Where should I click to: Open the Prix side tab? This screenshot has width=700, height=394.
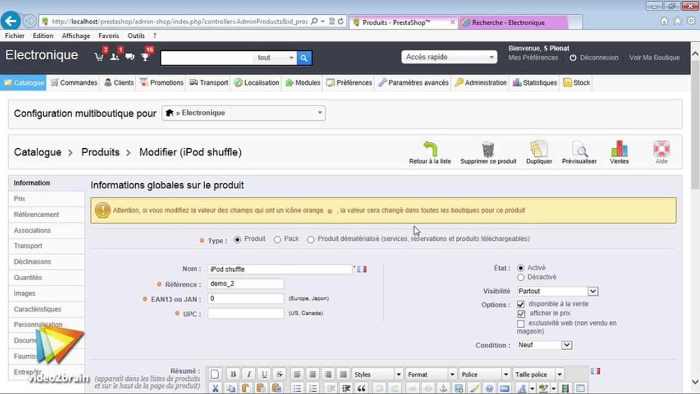(47, 199)
